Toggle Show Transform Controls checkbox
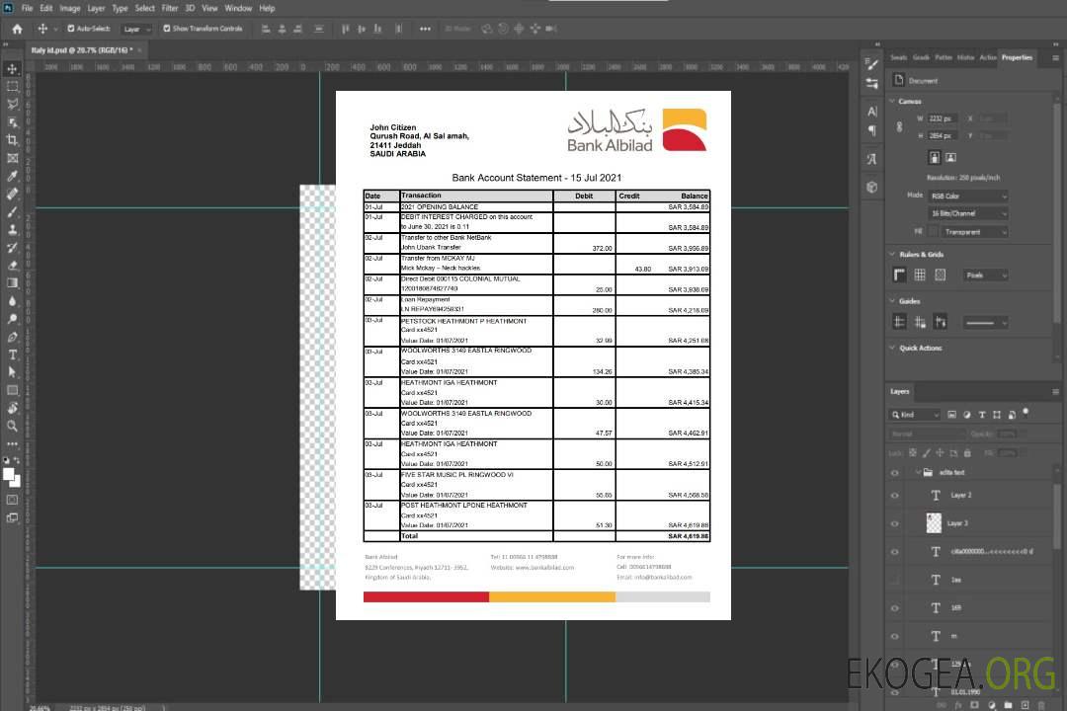1067x711 pixels. tap(167, 29)
